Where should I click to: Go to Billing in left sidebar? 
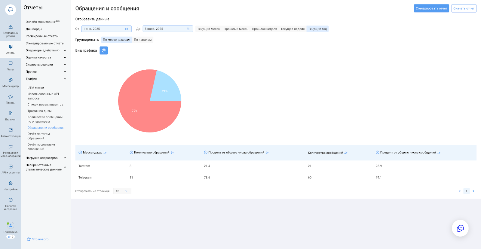coord(11,116)
